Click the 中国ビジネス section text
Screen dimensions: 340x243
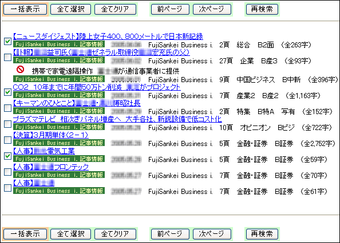pos(256,80)
